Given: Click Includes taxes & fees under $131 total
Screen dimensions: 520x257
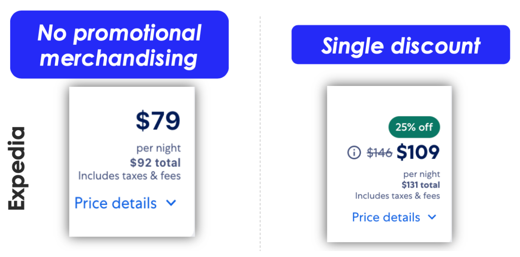Looking at the screenshot, I should click(397, 196).
